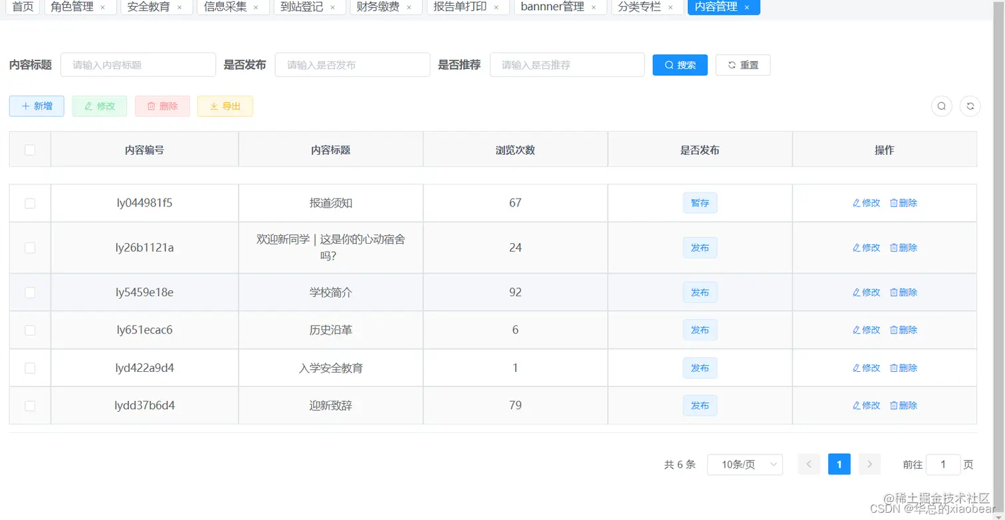The height and width of the screenshot is (520, 1005).
Task: Check the checkbox for row 学校简介
Action: coord(29,292)
